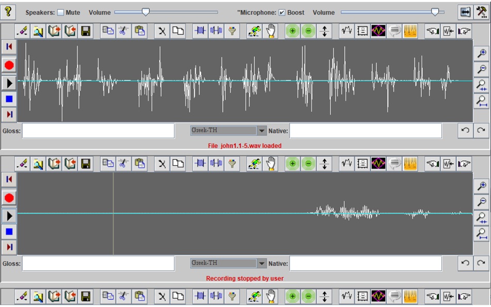Click the scissors cut icon in the recording panel
The width and height of the screenshot is (491, 307).
(x=124, y=164)
